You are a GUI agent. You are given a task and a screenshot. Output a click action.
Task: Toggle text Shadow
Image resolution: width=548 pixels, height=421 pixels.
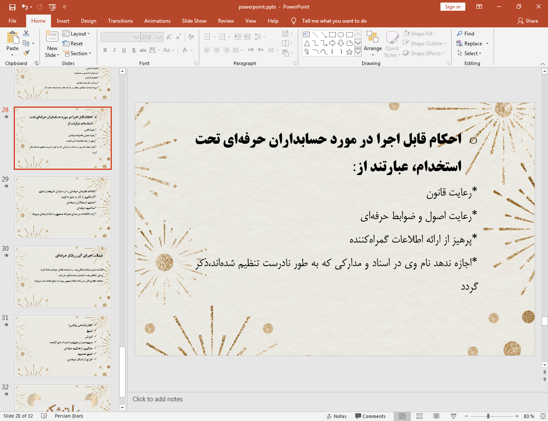(x=134, y=50)
